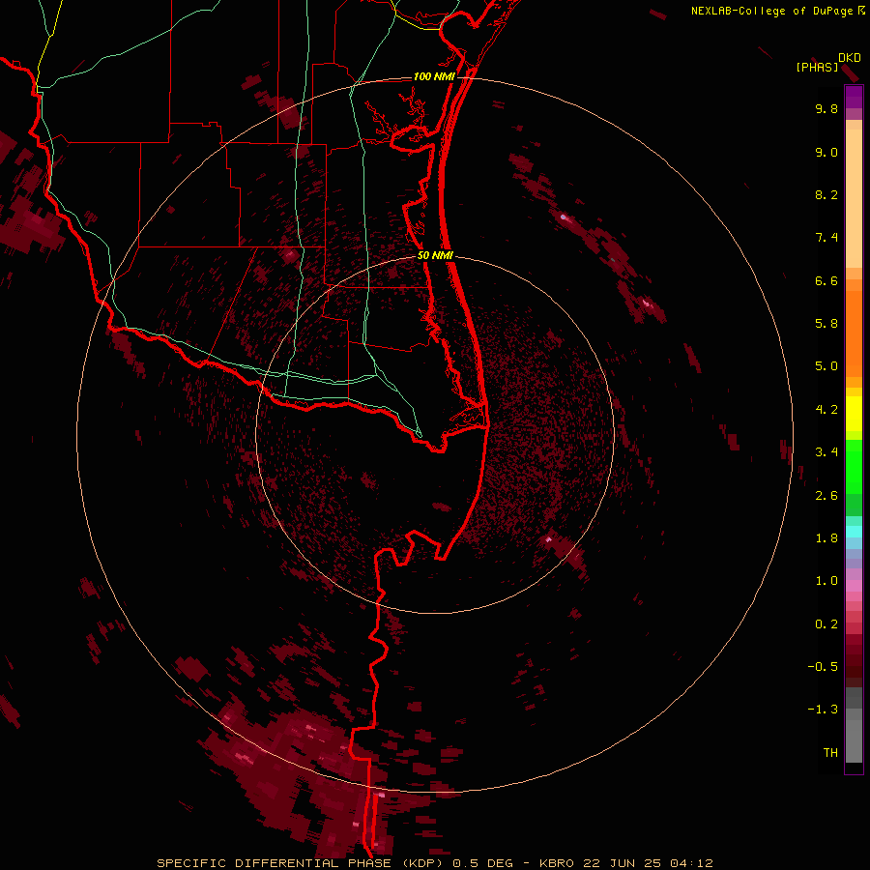
Task: Click the cyan segment of the color bar
Action: pos(854,532)
